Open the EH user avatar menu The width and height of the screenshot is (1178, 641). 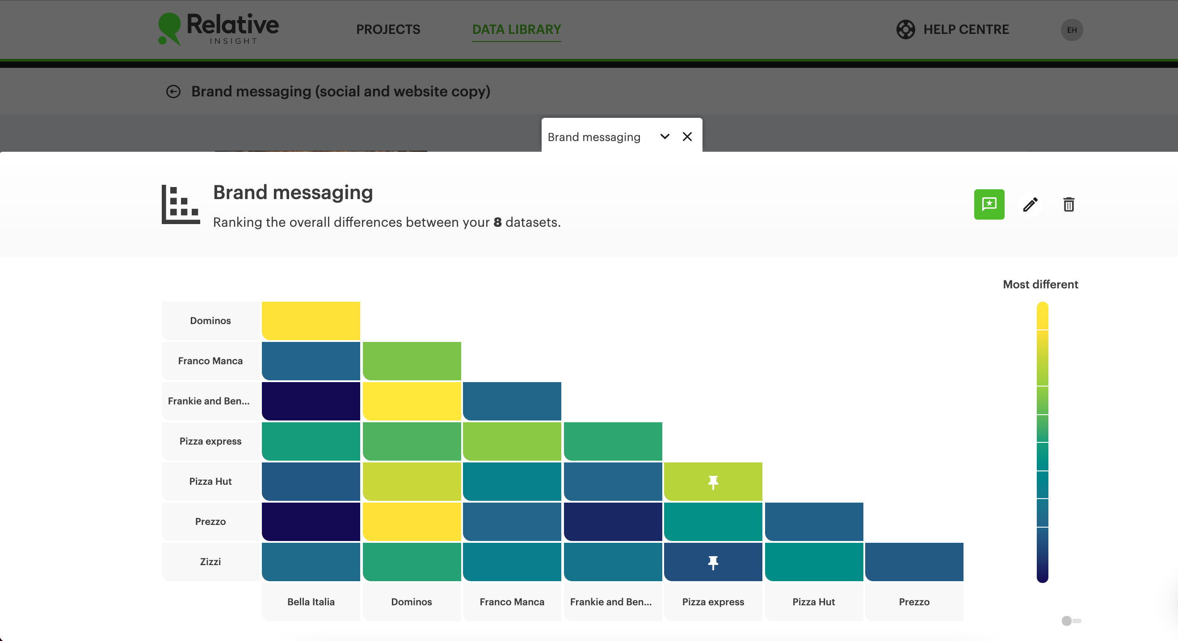(x=1072, y=30)
